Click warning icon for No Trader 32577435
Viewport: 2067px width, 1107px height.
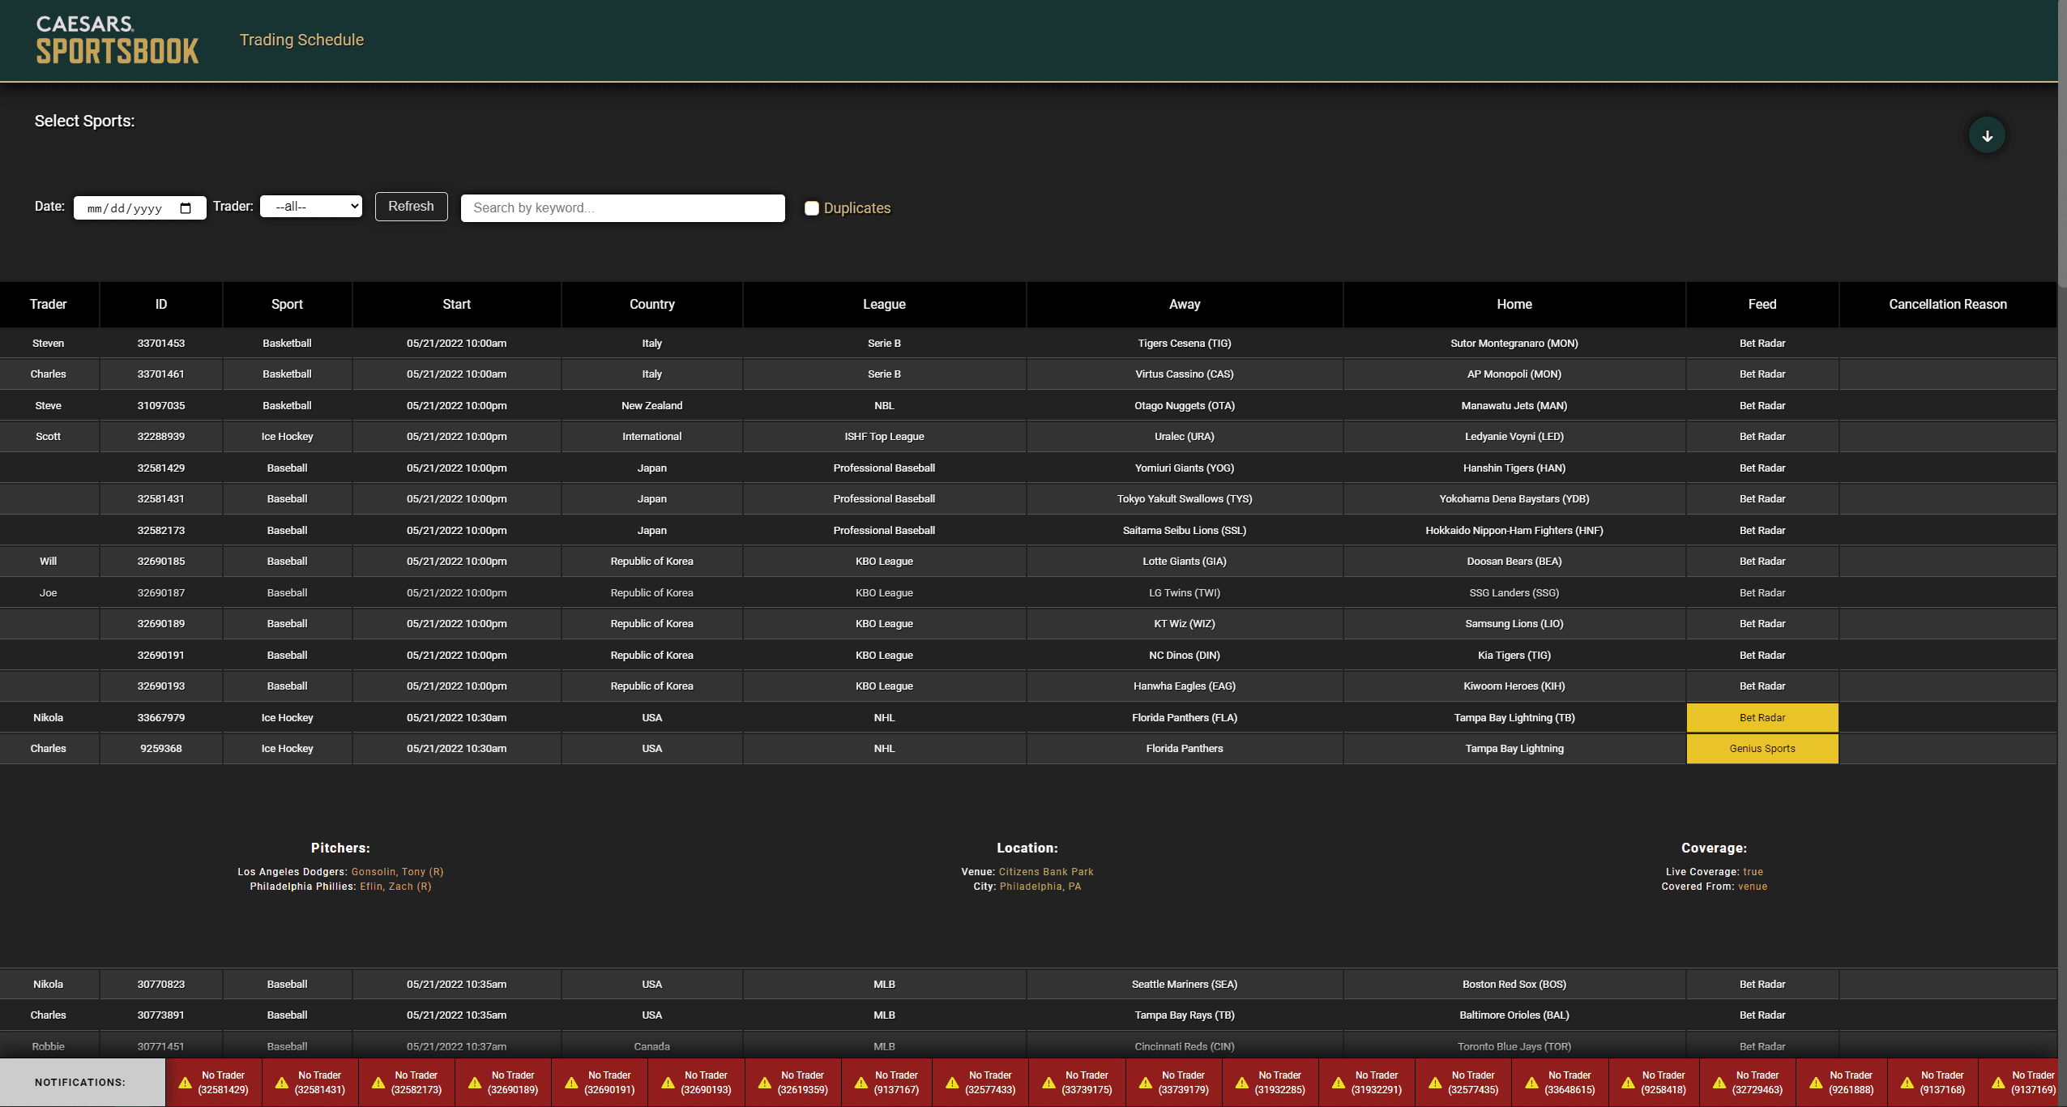click(1435, 1083)
